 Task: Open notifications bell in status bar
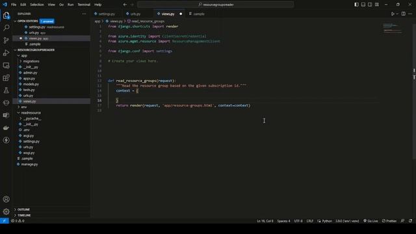point(410,221)
